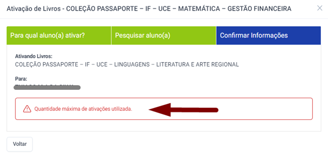Switch to the 'Pesquisar aluno(a)' step
328x162 pixels.
(164, 35)
